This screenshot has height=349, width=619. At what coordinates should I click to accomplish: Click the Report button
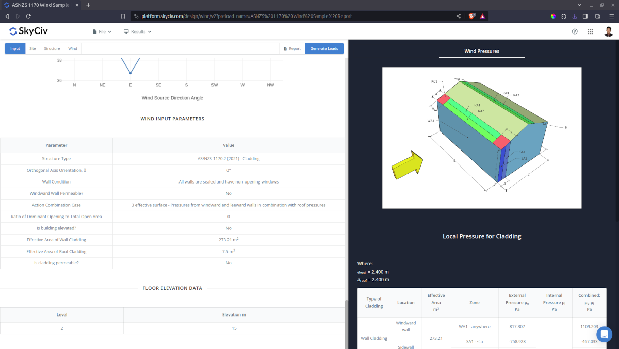(x=292, y=49)
